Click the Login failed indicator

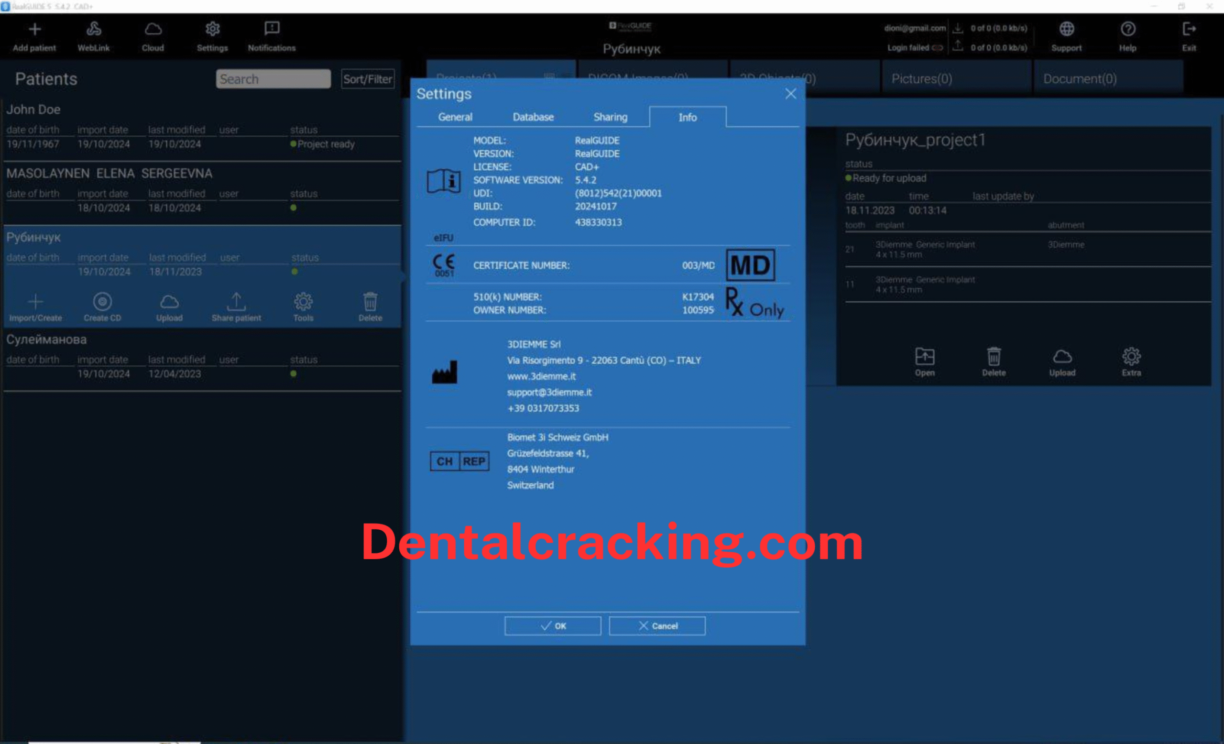point(915,48)
